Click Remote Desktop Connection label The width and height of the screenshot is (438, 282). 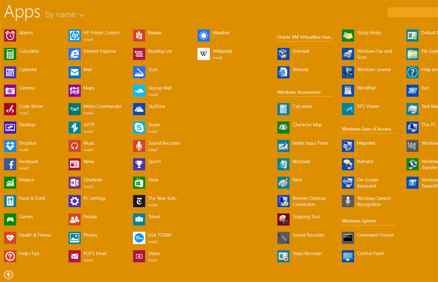[309, 201]
